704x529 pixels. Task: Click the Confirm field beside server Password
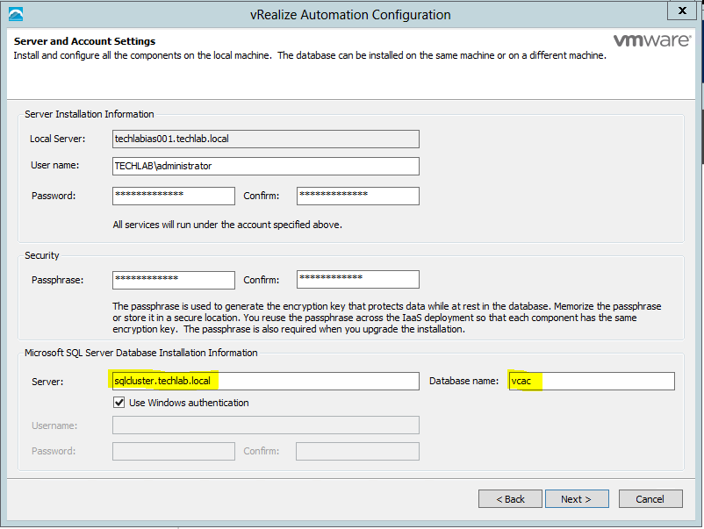(358, 197)
